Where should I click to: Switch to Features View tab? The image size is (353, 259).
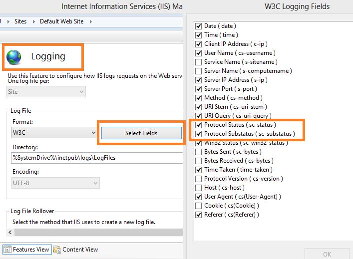pyautogui.click(x=30, y=250)
